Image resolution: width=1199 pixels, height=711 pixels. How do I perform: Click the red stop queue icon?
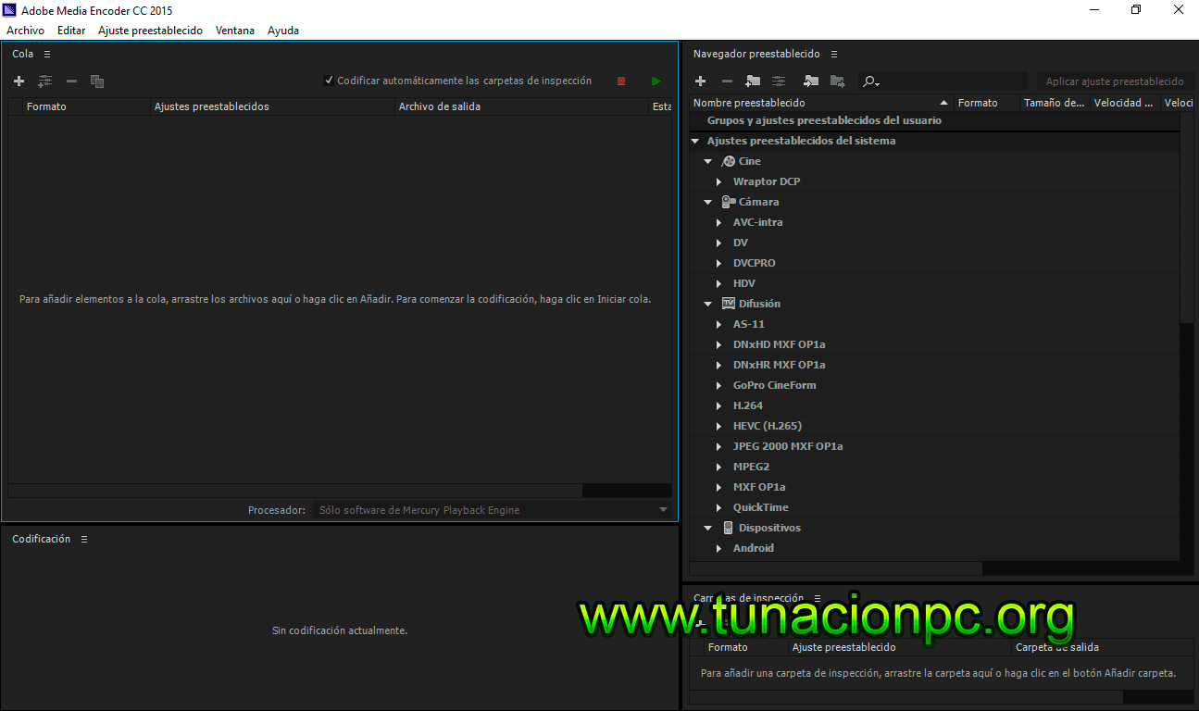[620, 81]
